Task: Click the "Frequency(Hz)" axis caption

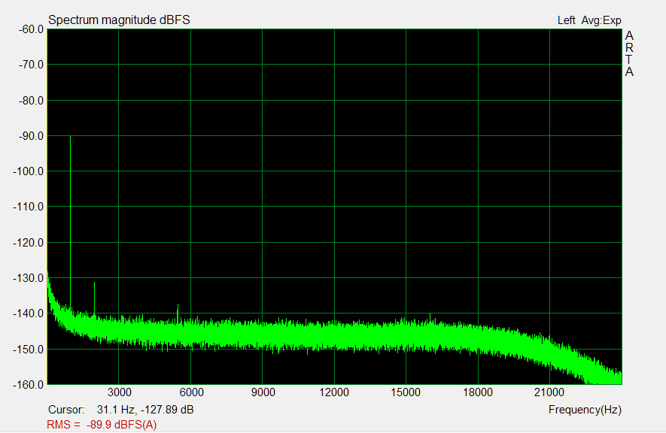Action: coord(585,410)
